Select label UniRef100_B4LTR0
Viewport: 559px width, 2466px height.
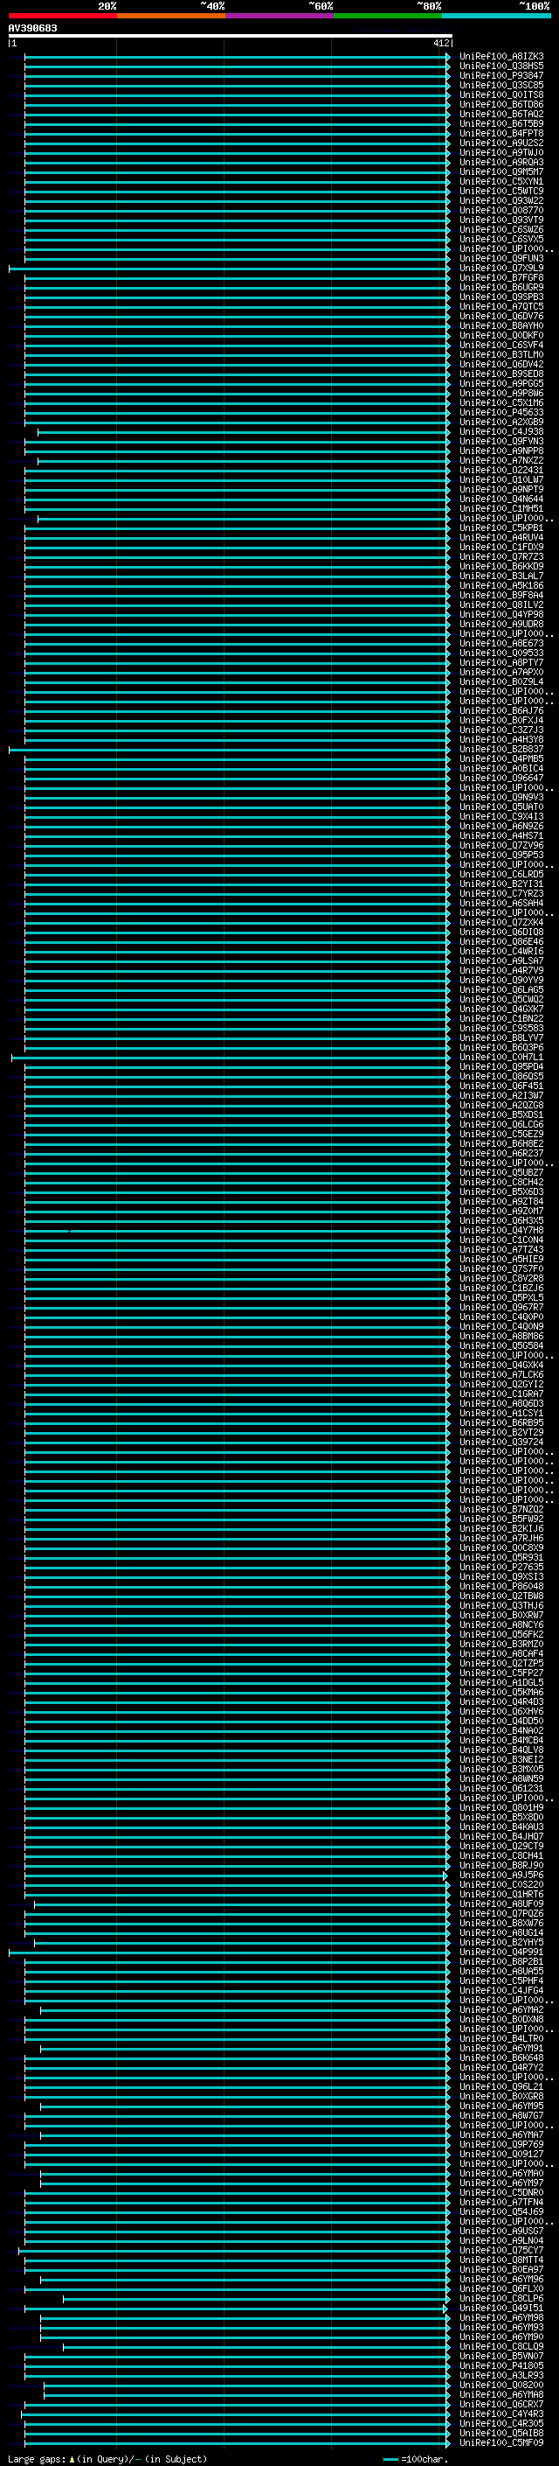(500, 2039)
